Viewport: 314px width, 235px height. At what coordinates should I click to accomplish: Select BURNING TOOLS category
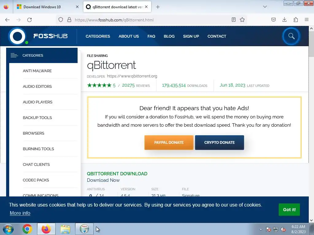[38, 149]
